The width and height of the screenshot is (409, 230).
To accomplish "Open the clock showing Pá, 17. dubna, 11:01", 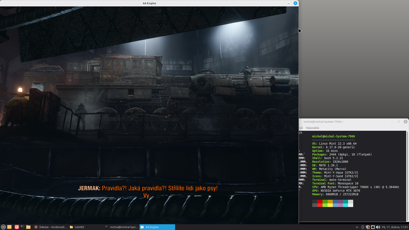I will (x=395, y=227).
